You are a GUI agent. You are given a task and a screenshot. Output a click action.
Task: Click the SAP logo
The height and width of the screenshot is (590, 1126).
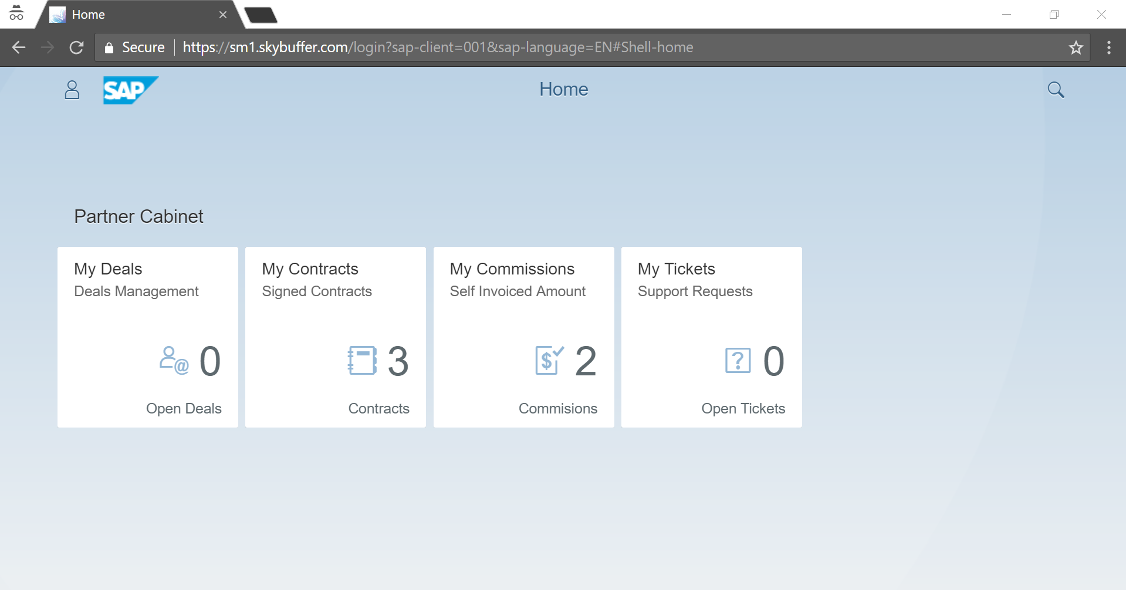tap(130, 90)
